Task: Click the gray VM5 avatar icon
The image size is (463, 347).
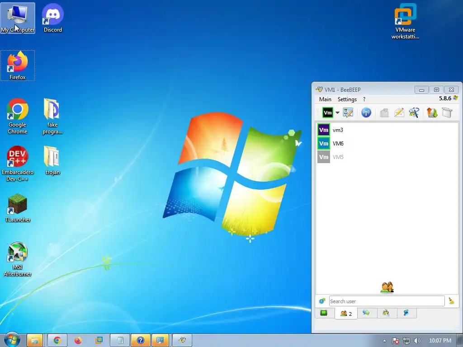Action: (324, 157)
